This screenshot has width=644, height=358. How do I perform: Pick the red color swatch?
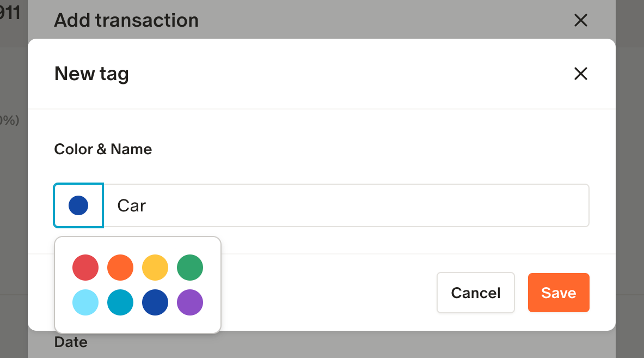(x=85, y=268)
